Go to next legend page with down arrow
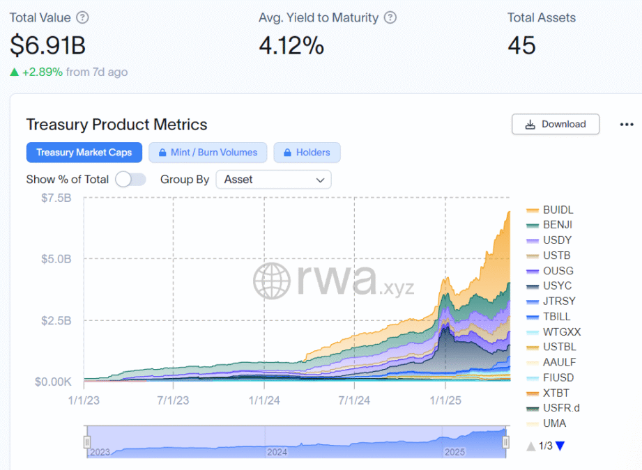Screen dimensions: 642x470 [x=560, y=446]
